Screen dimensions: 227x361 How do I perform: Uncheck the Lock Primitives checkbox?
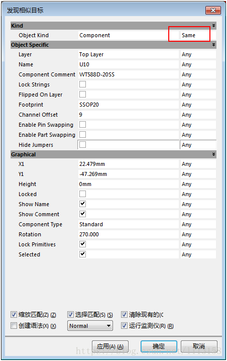pos(82,244)
